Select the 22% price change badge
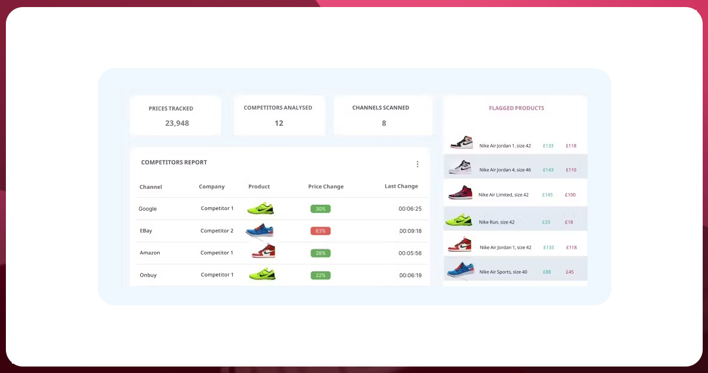 (x=320, y=275)
